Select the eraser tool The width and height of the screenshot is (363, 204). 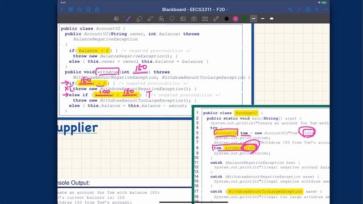pos(139,19)
